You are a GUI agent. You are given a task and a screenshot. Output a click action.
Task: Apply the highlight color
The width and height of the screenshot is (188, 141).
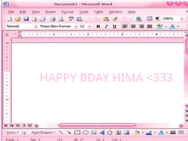click(x=160, y=27)
